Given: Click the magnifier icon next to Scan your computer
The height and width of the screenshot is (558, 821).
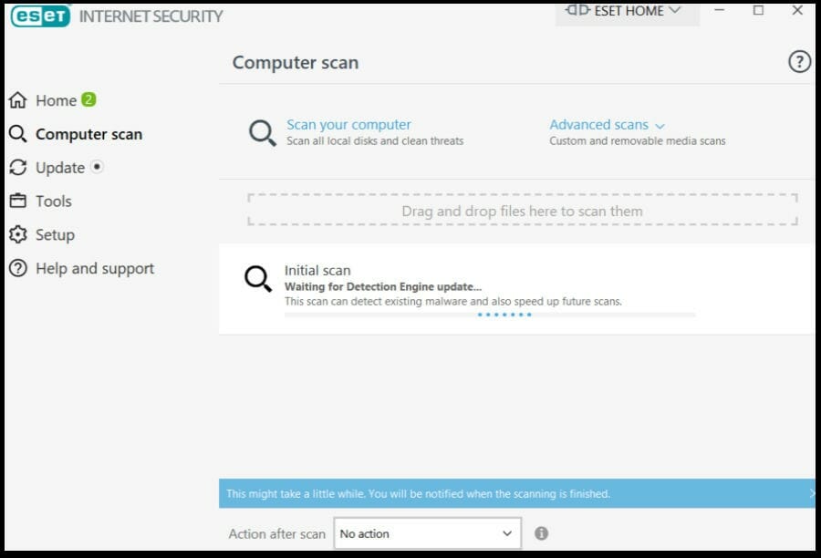Looking at the screenshot, I should pyautogui.click(x=263, y=133).
